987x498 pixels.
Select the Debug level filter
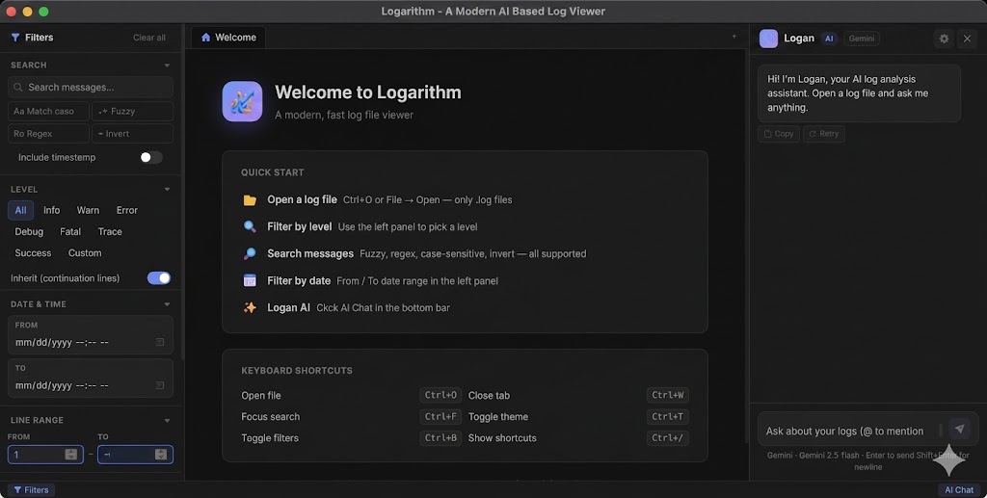(29, 231)
